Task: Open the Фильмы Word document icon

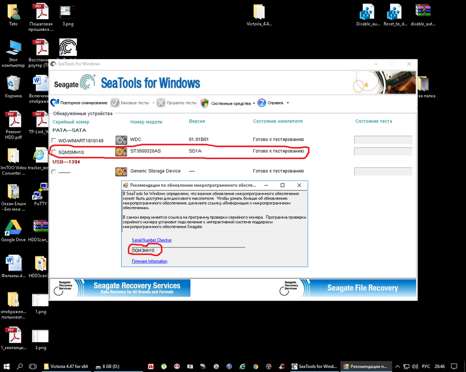Action: click(13, 266)
